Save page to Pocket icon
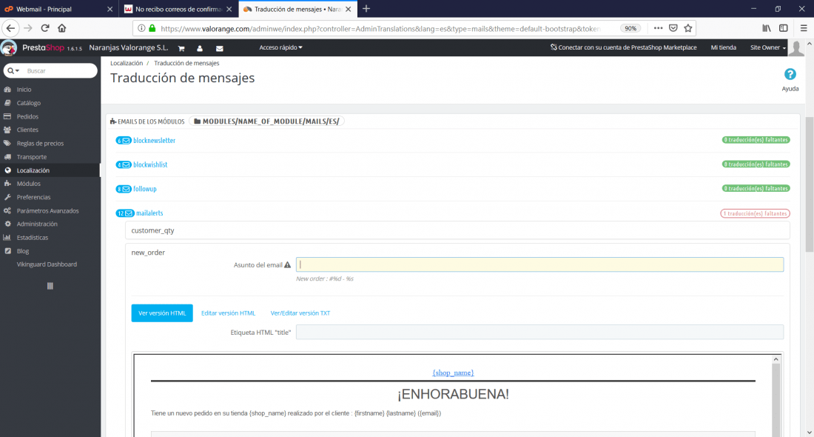The width and height of the screenshot is (814, 437). click(673, 29)
